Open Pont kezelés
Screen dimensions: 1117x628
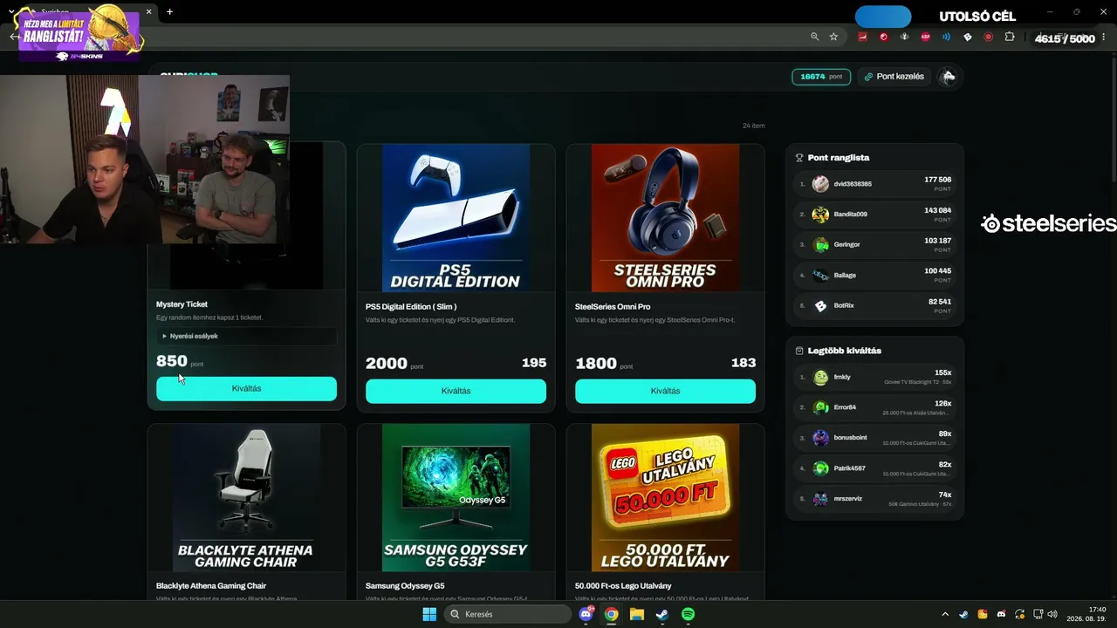pyautogui.click(x=894, y=77)
